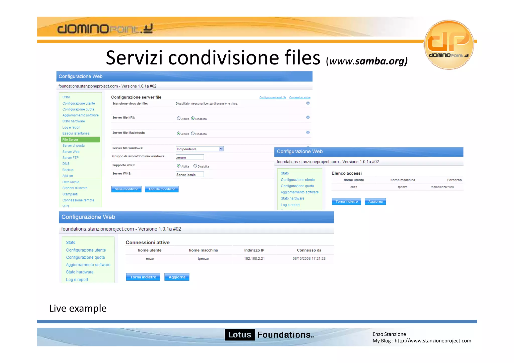Open Aggiornamento software in Connessioni attive sidebar
Viewport: 514px width, 363px height.
point(88,265)
